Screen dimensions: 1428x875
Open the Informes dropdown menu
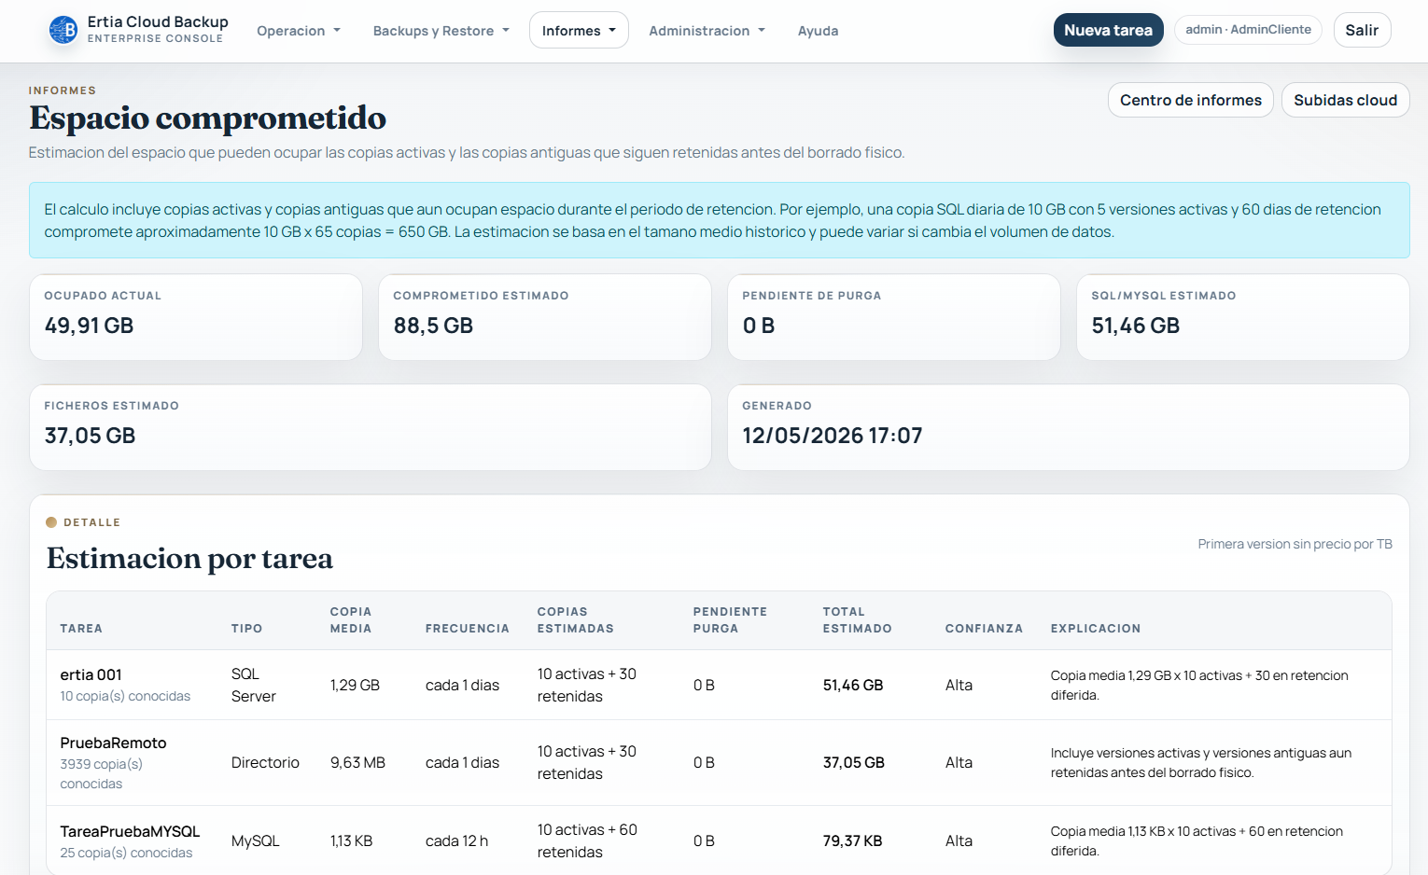[579, 31]
